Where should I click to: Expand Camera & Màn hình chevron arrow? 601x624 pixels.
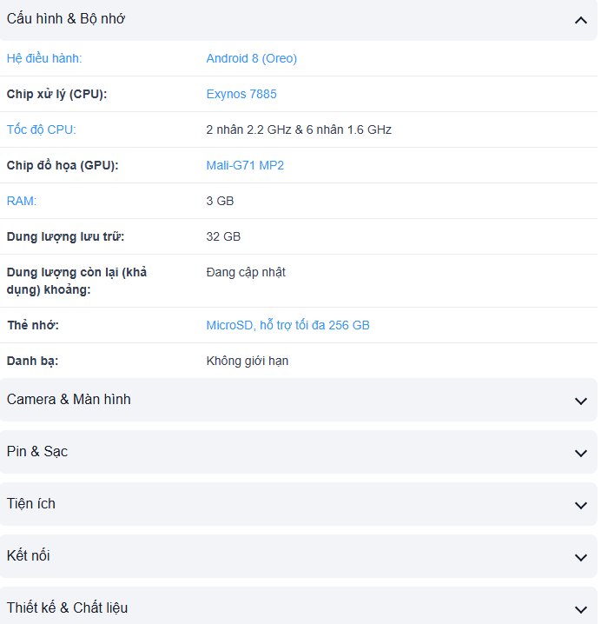tap(581, 401)
